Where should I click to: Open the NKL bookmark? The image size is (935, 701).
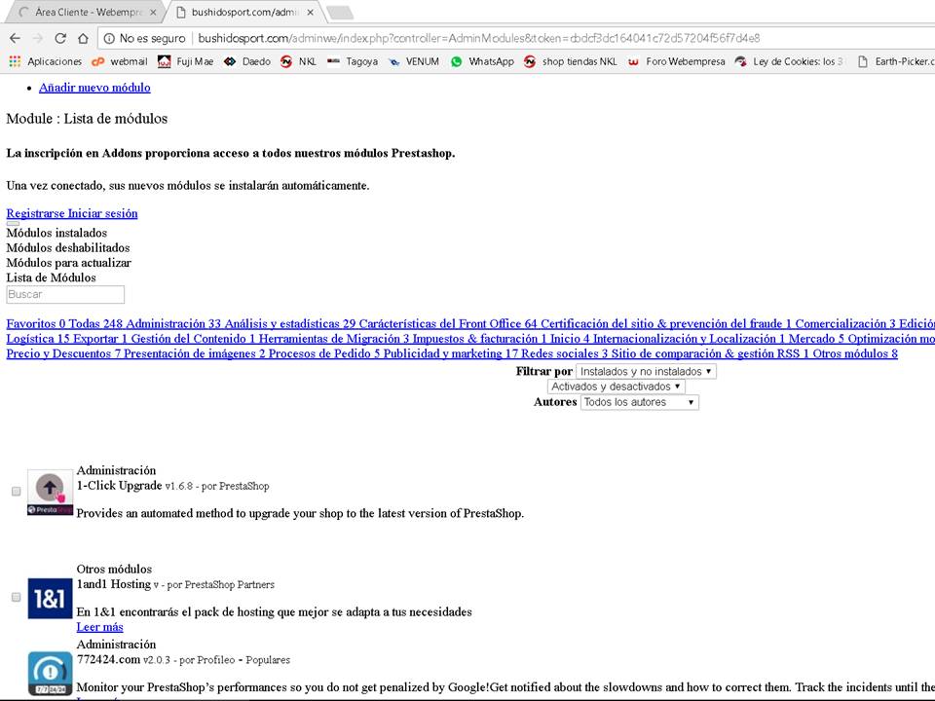click(298, 61)
